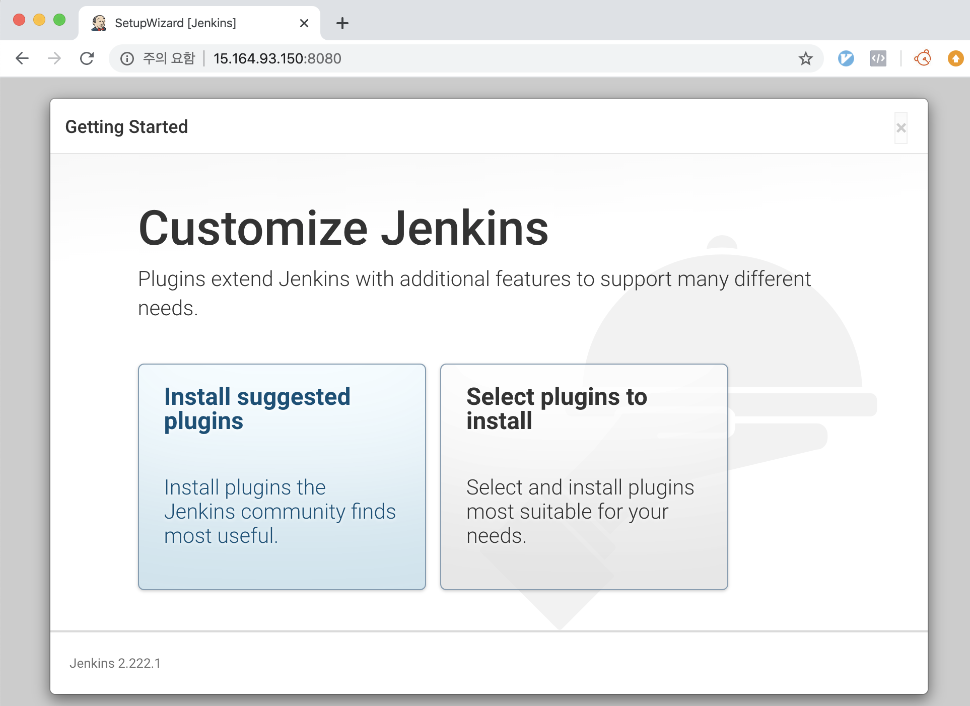Image resolution: width=970 pixels, height=706 pixels.
Task: Reload the Jenkins setup page
Action: point(87,58)
